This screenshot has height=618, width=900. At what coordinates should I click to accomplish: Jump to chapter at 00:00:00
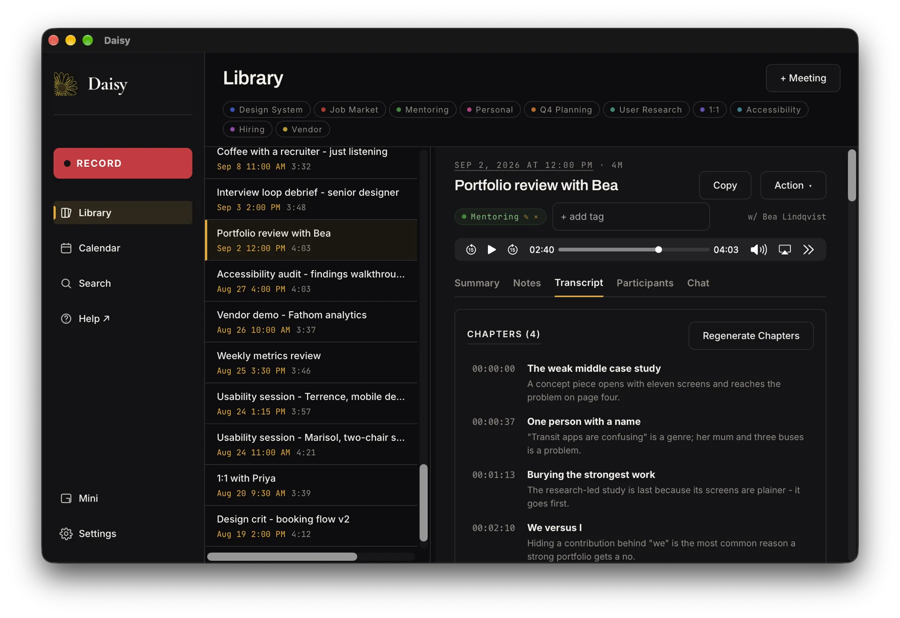click(x=640, y=382)
